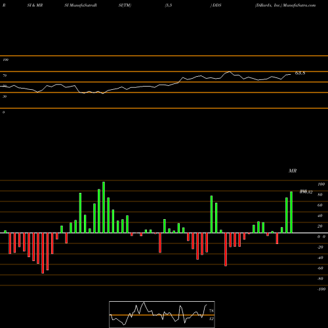
Task: Click the RSI axis label "0"
Action: click(3, 112)
